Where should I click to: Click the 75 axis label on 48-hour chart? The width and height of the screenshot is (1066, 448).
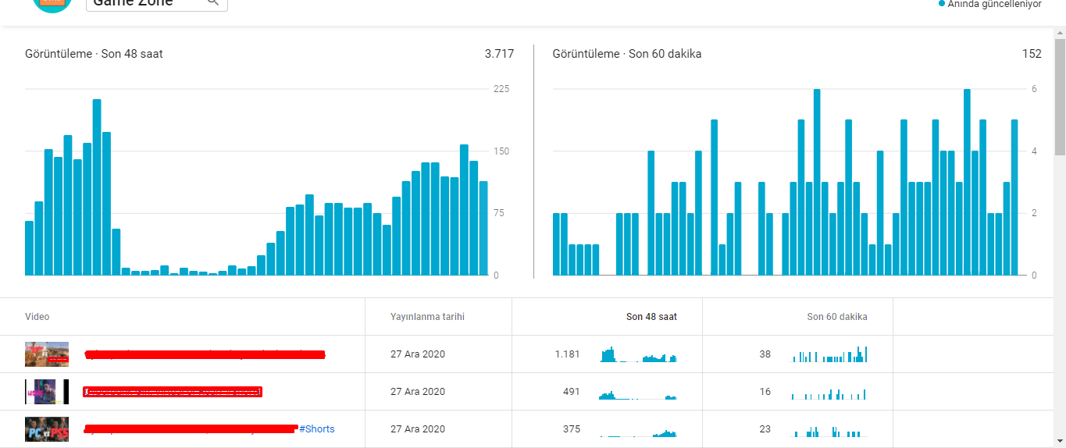499,213
